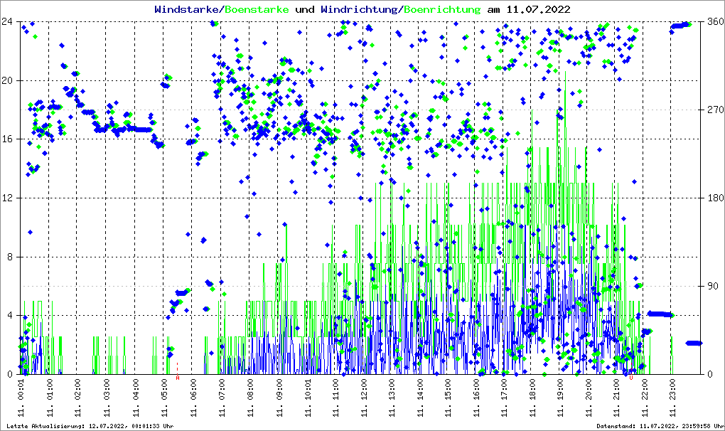The height and width of the screenshot is (431, 725).
Task: Click the 24 label on left axis
Action: (x=10, y=21)
